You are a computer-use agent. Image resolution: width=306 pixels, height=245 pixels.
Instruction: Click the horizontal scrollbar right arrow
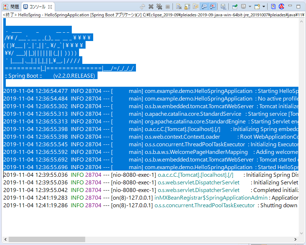pos(295,239)
